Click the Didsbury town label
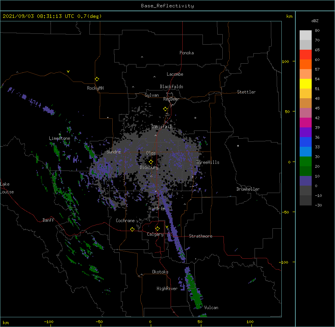335x327 pixels. pyautogui.click(x=149, y=167)
